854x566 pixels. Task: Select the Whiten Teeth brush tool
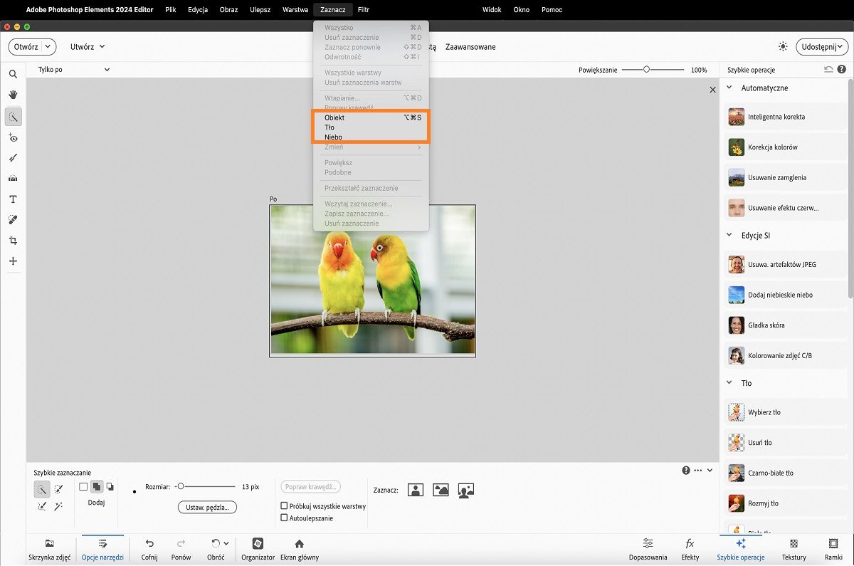click(x=13, y=158)
